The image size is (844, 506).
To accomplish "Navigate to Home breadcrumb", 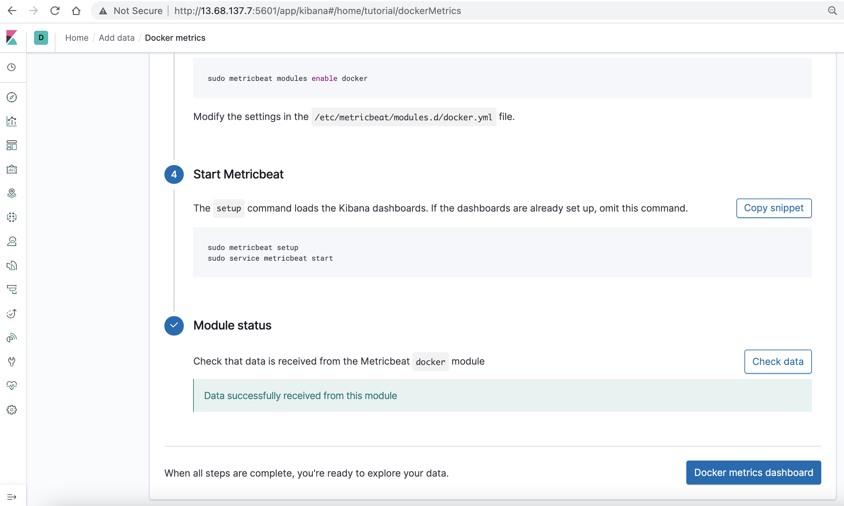I will pyautogui.click(x=77, y=38).
